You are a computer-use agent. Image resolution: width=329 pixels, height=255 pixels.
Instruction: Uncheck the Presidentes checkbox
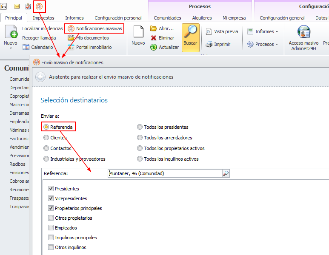pyautogui.click(x=51, y=189)
